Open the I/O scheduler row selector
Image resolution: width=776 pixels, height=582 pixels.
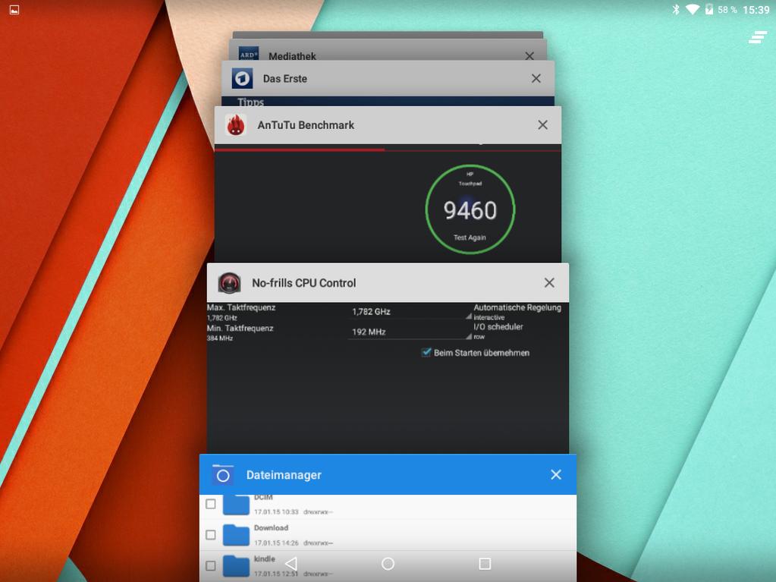498,331
